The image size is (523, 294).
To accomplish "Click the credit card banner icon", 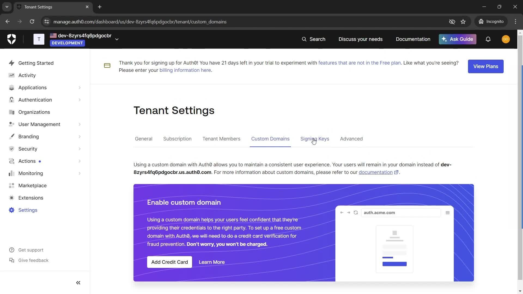I will click(107, 66).
